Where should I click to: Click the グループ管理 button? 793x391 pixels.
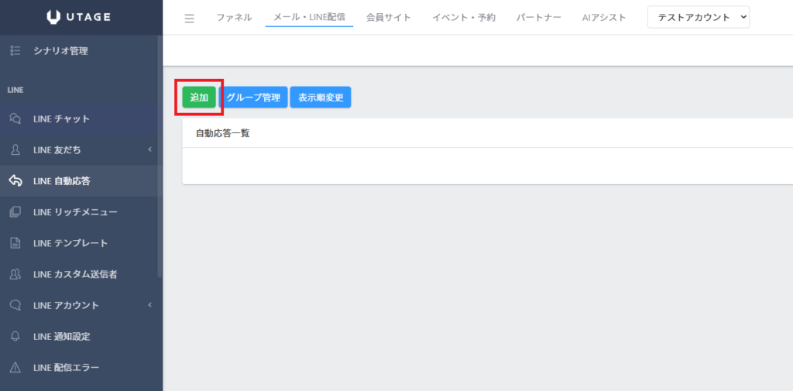[255, 98]
